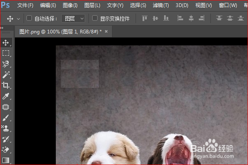Select the Crop tool
The width and height of the screenshot is (248, 165).
click(6, 85)
